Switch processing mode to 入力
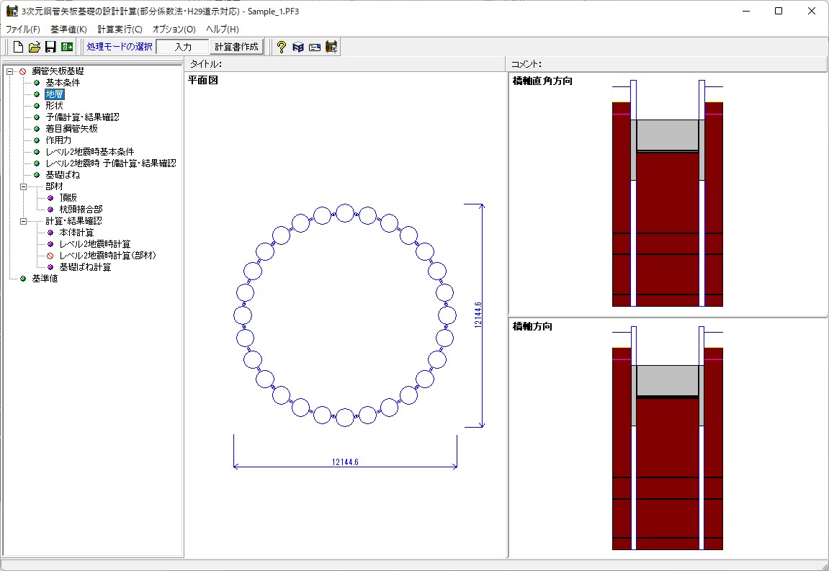 pos(183,47)
